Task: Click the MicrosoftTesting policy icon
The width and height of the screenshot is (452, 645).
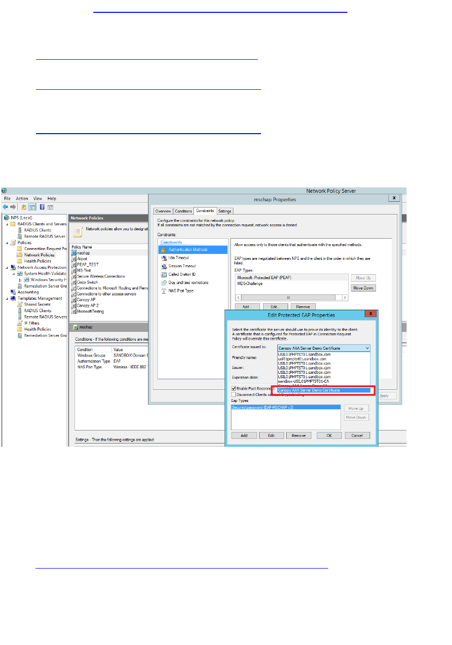Action: pos(75,311)
